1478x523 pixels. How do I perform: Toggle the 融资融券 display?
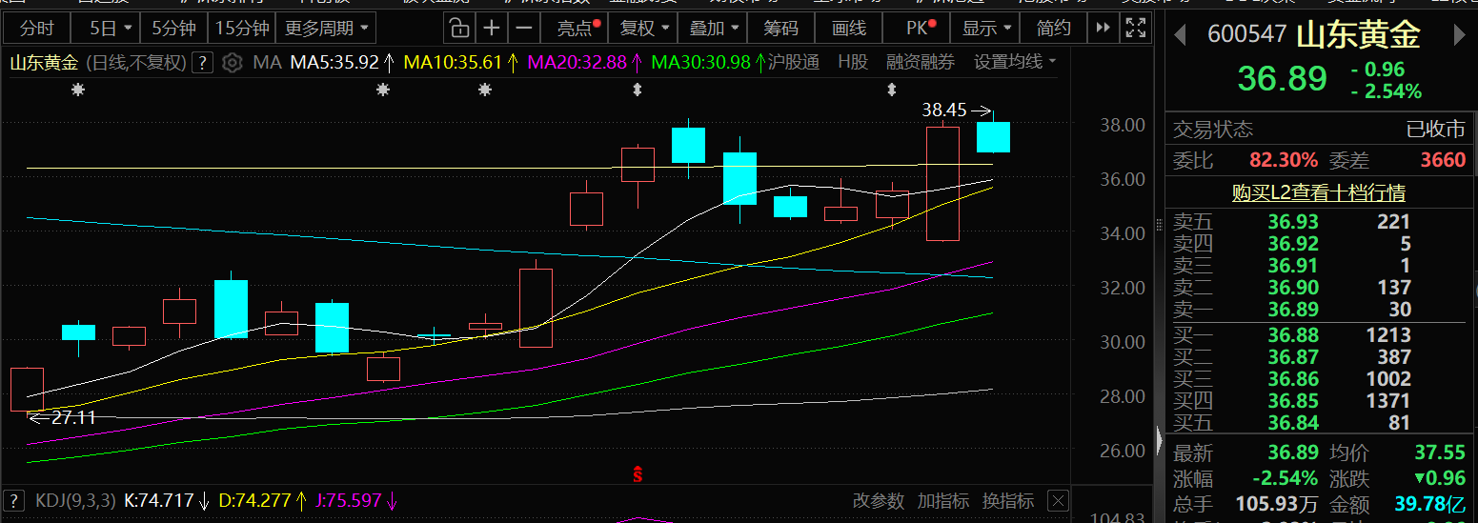click(920, 63)
